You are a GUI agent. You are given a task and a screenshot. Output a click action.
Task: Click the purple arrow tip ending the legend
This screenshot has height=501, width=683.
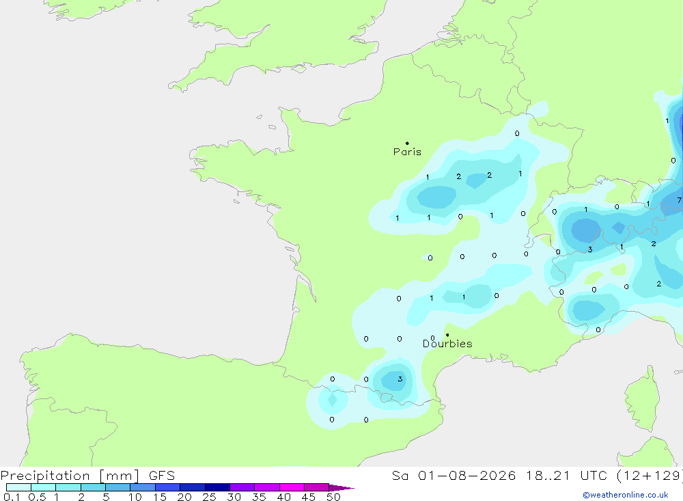(x=341, y=487)
